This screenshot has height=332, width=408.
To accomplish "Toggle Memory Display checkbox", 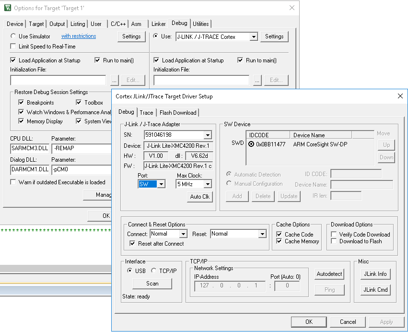I will [22, 121].
